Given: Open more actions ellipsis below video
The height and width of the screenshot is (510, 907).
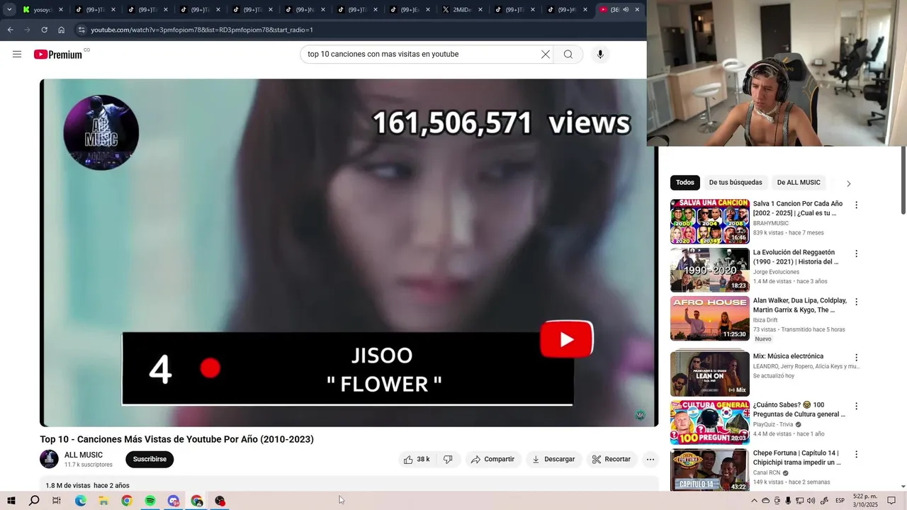Looking at the screenshot, I should click(x=650, y=459).
